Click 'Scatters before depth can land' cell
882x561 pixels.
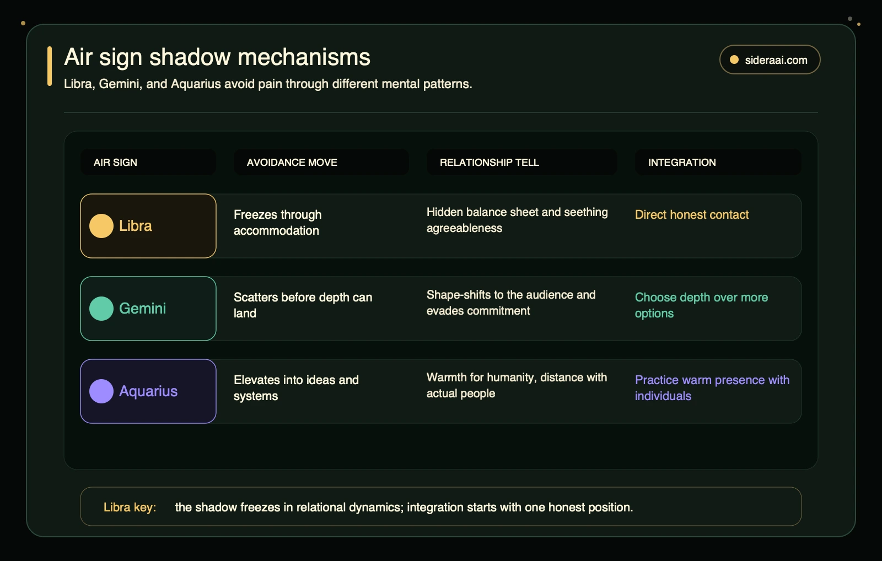click(x=303, y=305)
